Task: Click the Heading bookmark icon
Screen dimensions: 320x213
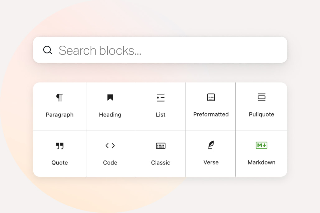Action: coord(110,97)
